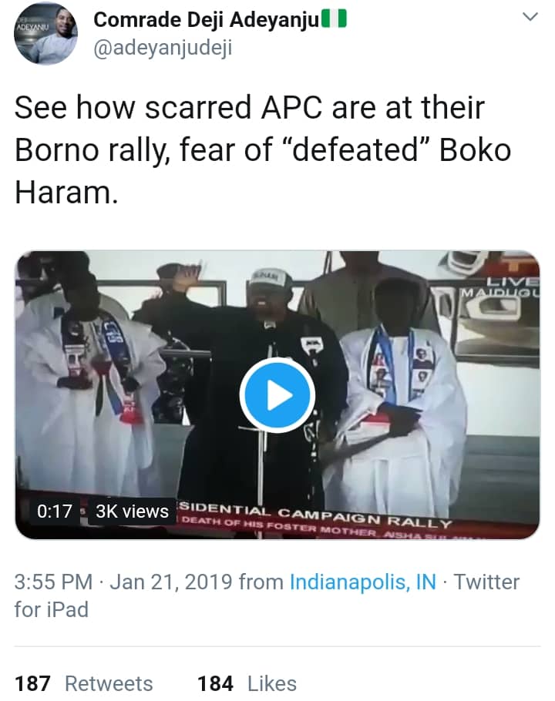Open the tweet options chevron menu

coord(530,18)
